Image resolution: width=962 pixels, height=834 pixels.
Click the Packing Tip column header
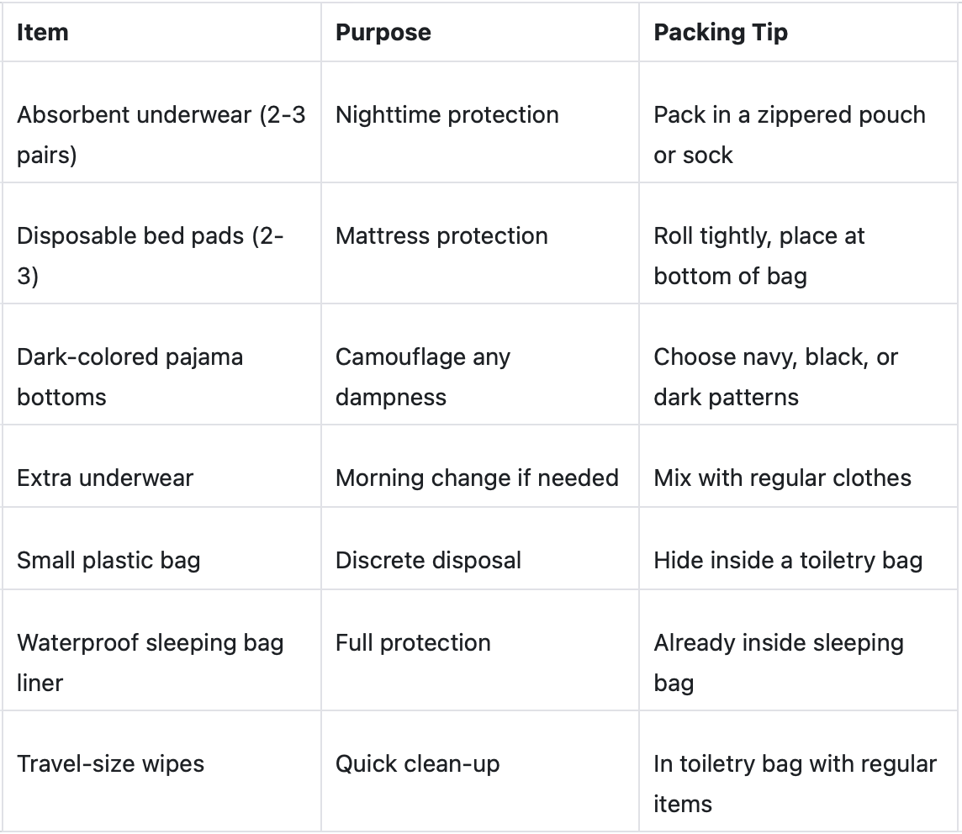point(720,33)
